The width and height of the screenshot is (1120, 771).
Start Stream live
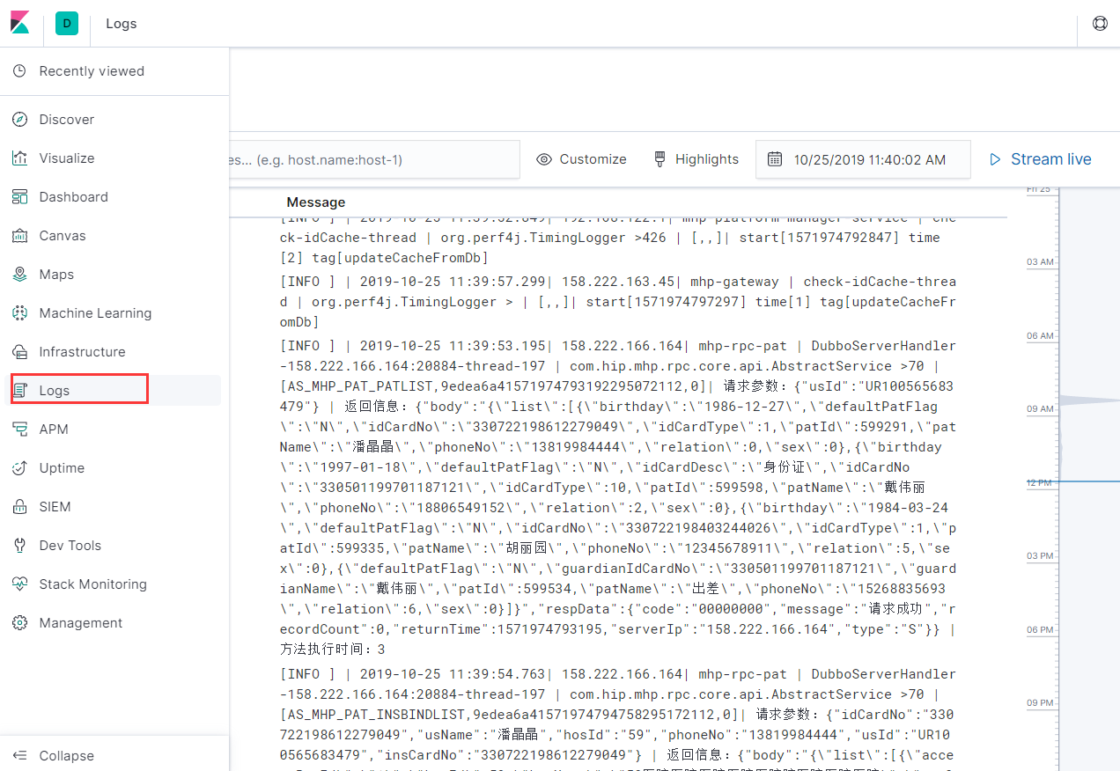coord(1040,159)
